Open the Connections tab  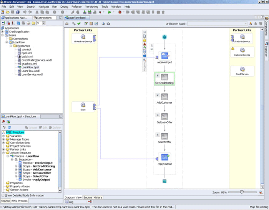tap(43, 18)
